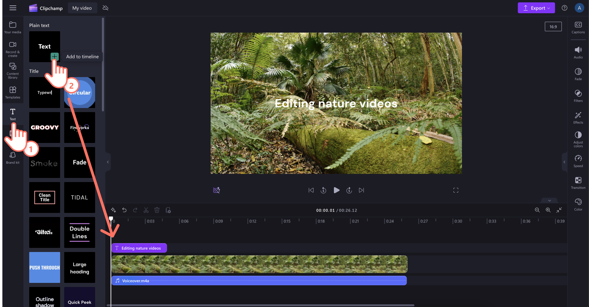
Task: Select the Circular title template
Action: 79,92
